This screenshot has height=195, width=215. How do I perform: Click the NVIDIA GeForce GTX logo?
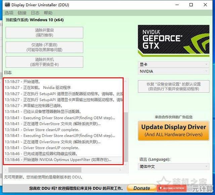point(173,40)
